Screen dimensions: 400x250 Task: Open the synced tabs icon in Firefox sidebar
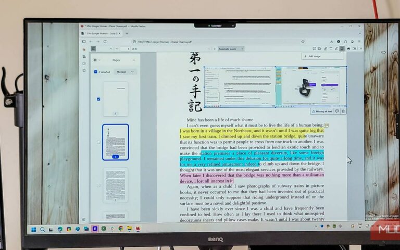[x=84, y=56]
